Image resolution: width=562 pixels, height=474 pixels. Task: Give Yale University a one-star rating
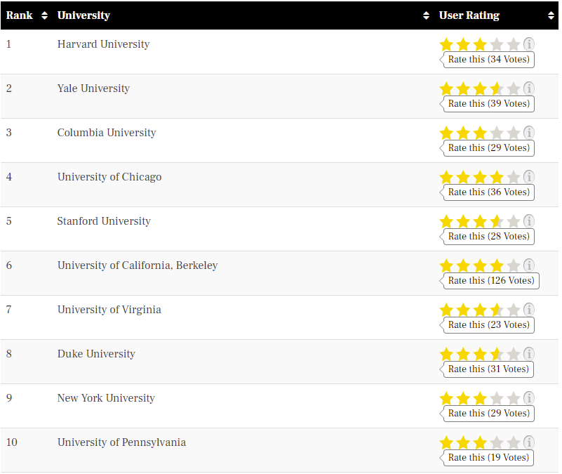(446, 89)
